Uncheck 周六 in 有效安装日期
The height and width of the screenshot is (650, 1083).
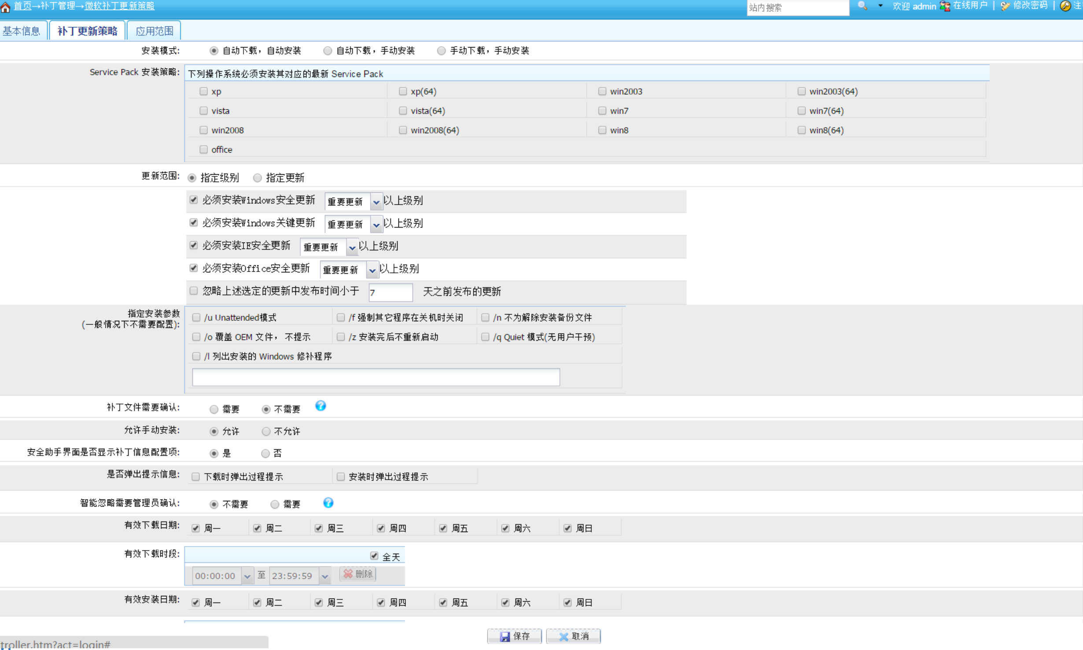[x=505, y=602]
